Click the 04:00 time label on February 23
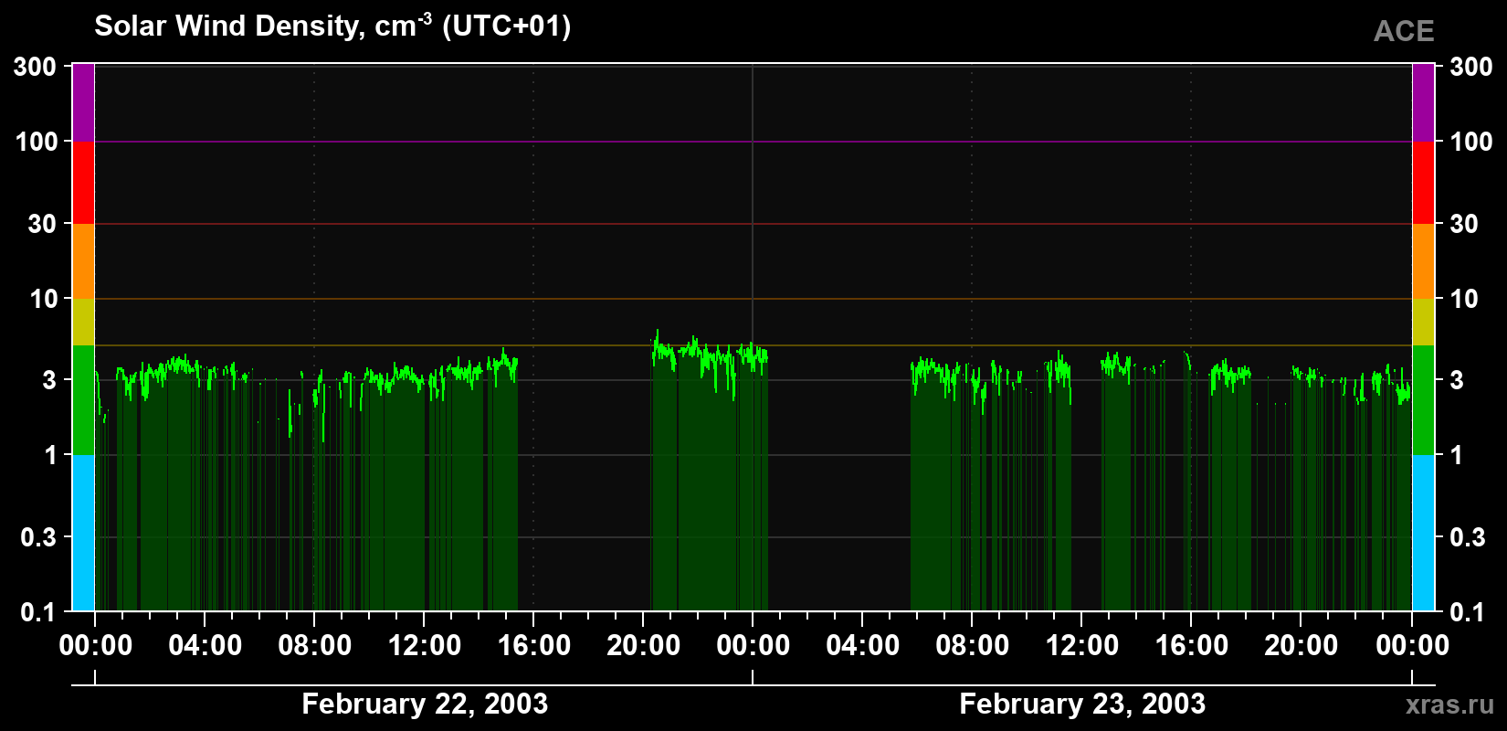Image resolution: width=1507 pixels, height=731 pixels. point(862,645)
